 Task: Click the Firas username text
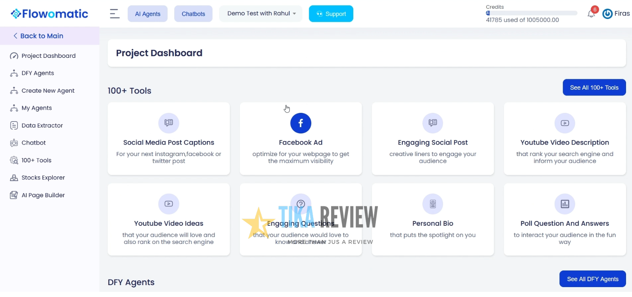click(x=622, y=13)
